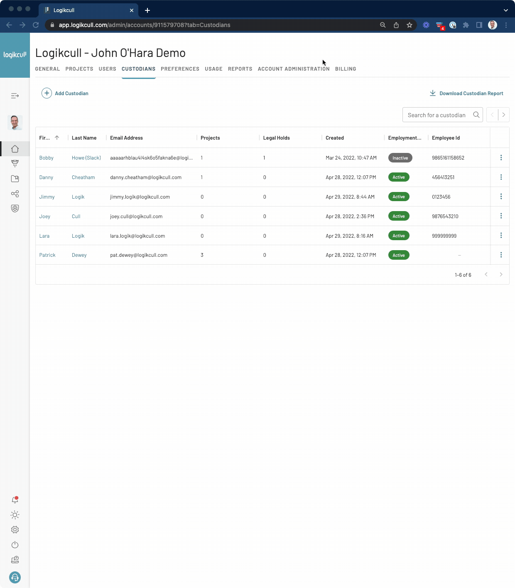515x588 pixels.
Task: Sort by Last Name column header
Action: coord(84,138)
